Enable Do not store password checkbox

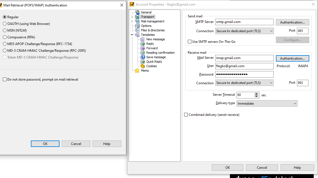tap(5, 79)
